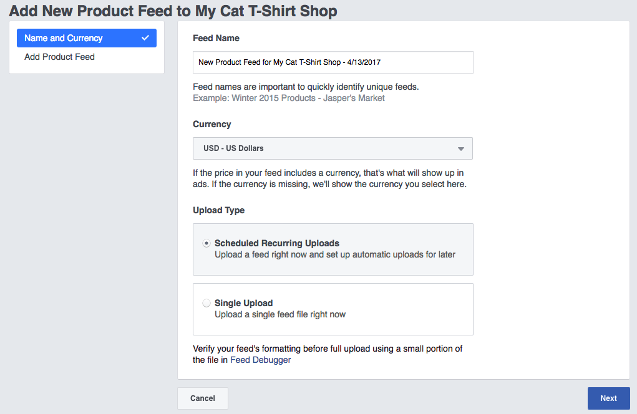Screen dimensions: 637x414
Task: Open the Name and Currency step
Action: 64,38
